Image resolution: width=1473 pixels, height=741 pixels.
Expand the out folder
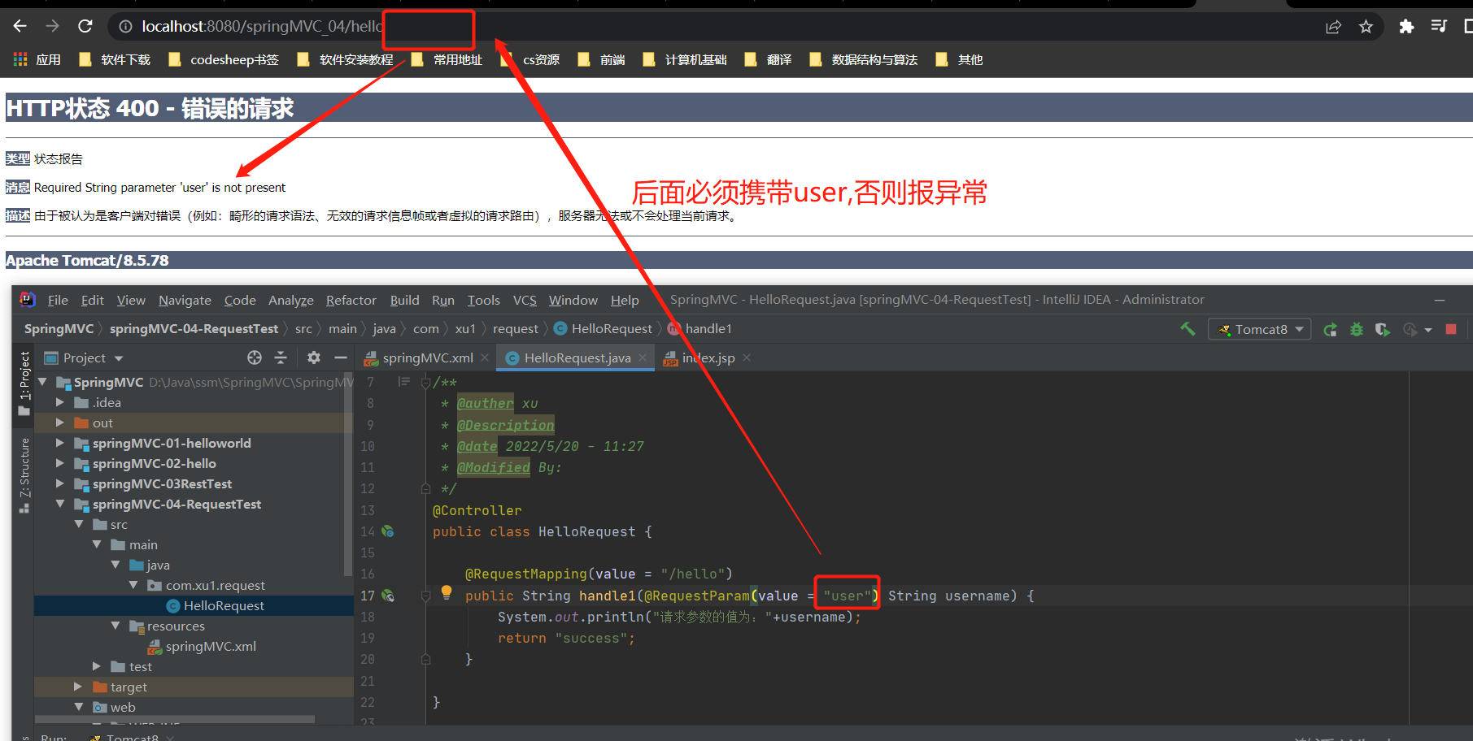[x=59, y=422]
